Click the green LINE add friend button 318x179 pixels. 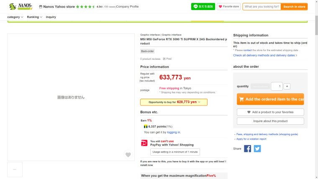point(203,7)
